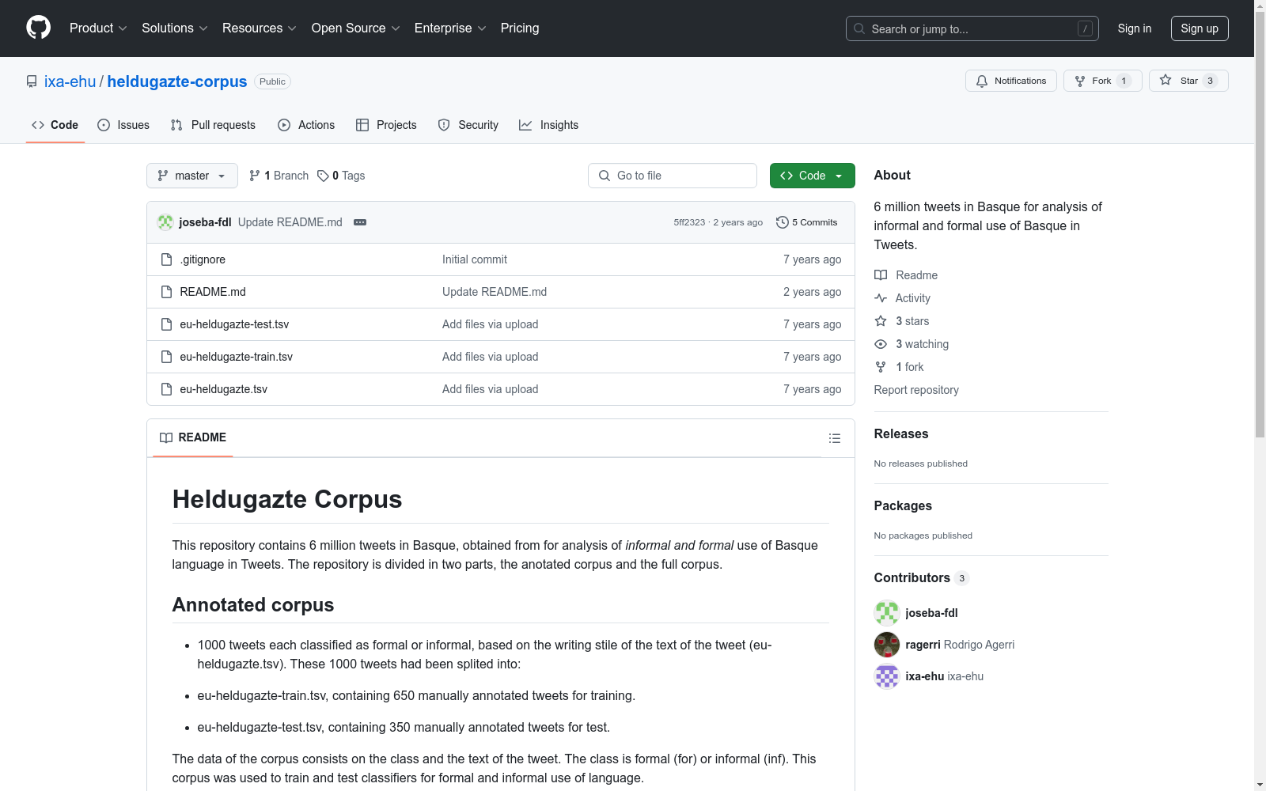The image size is (1266, 791).
Task: Open the eu-heldugazte-train.tsv file
Action: tap(237, 357)
